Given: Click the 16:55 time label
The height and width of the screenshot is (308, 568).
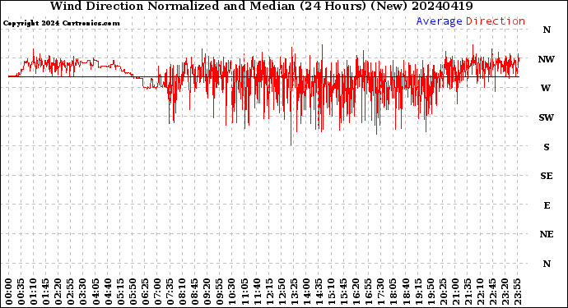Looking at the screenshot, I should (369, 292).
